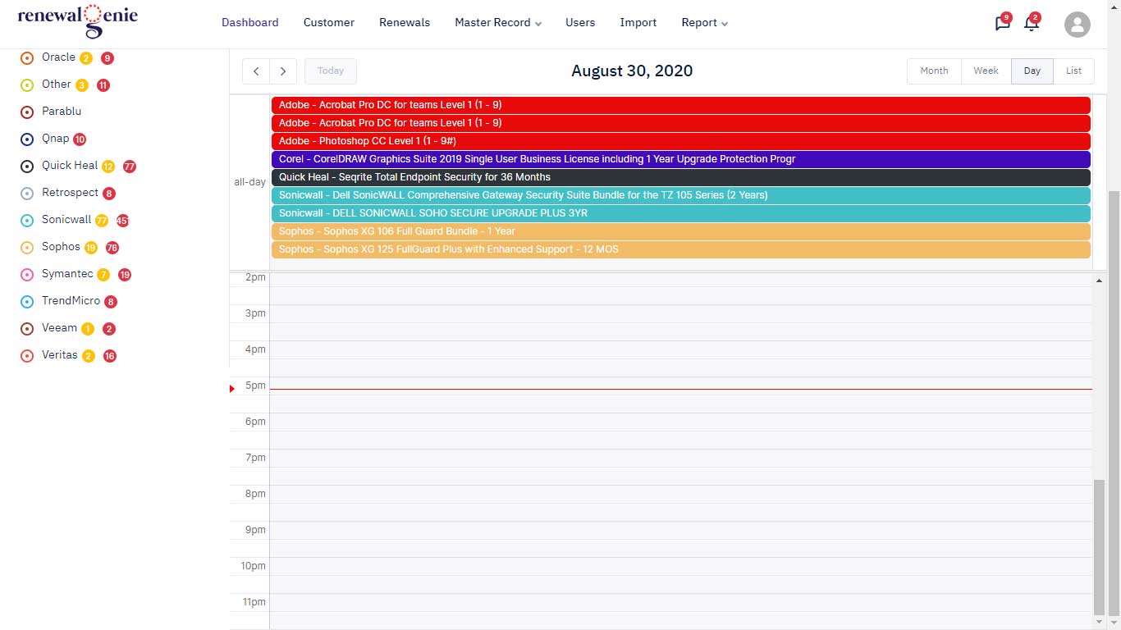1121x630 pixels.
Task: Open Quick Heal Seqrite Endpoint Security event
Action: (680, 177)
